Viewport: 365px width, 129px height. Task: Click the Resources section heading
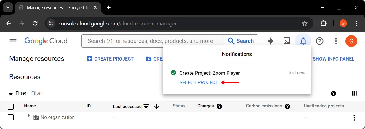click(25, 77)
